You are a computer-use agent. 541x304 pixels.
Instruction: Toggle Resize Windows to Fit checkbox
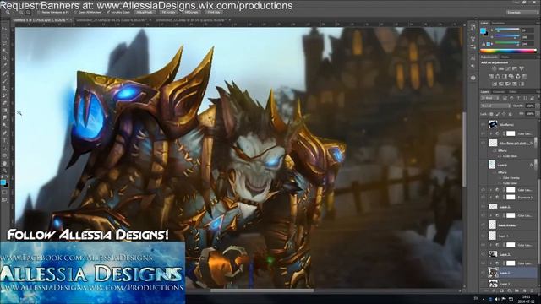[x=39, y=13]
